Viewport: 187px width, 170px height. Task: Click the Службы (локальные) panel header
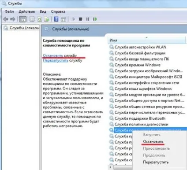(71, 29)
